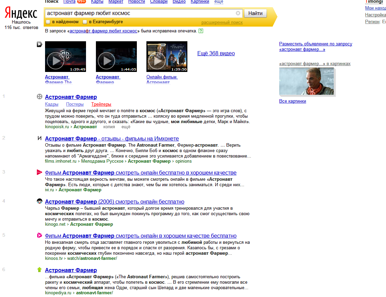Click the film reel icon beside Астронавт Фармер
The height and width of the screenshot is (297, 386).
click(x=39, y=96)
